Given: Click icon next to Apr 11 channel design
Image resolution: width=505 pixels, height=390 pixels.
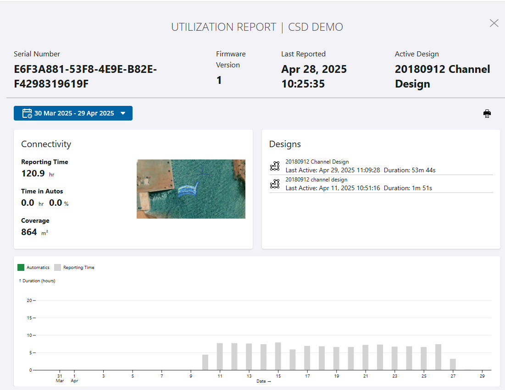Looking at the screenshot, I should 275,184.
